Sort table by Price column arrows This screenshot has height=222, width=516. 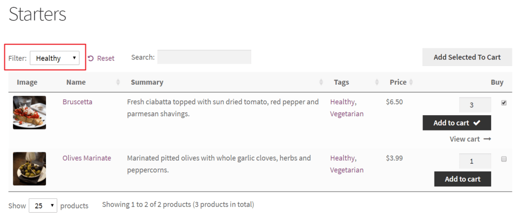[x=411, y=82]
